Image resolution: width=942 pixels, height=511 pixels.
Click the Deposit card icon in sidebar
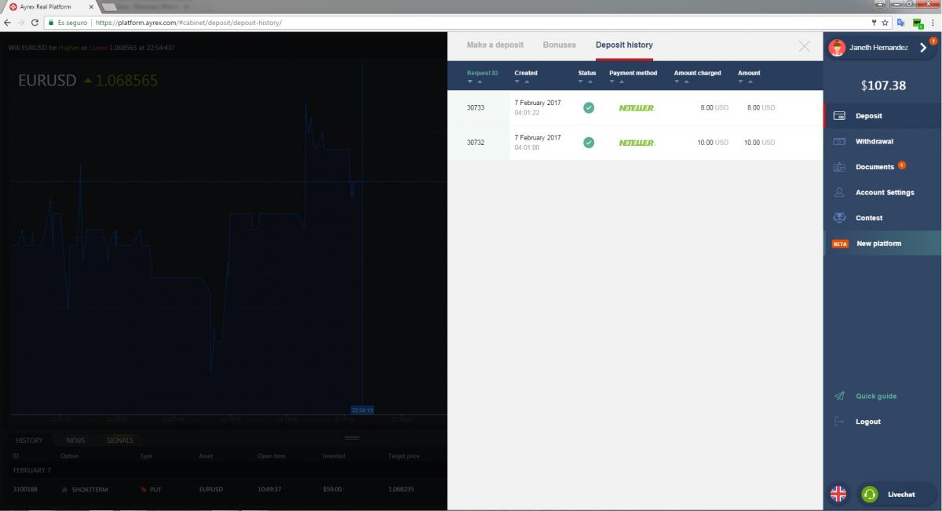(x=839, y=116)
